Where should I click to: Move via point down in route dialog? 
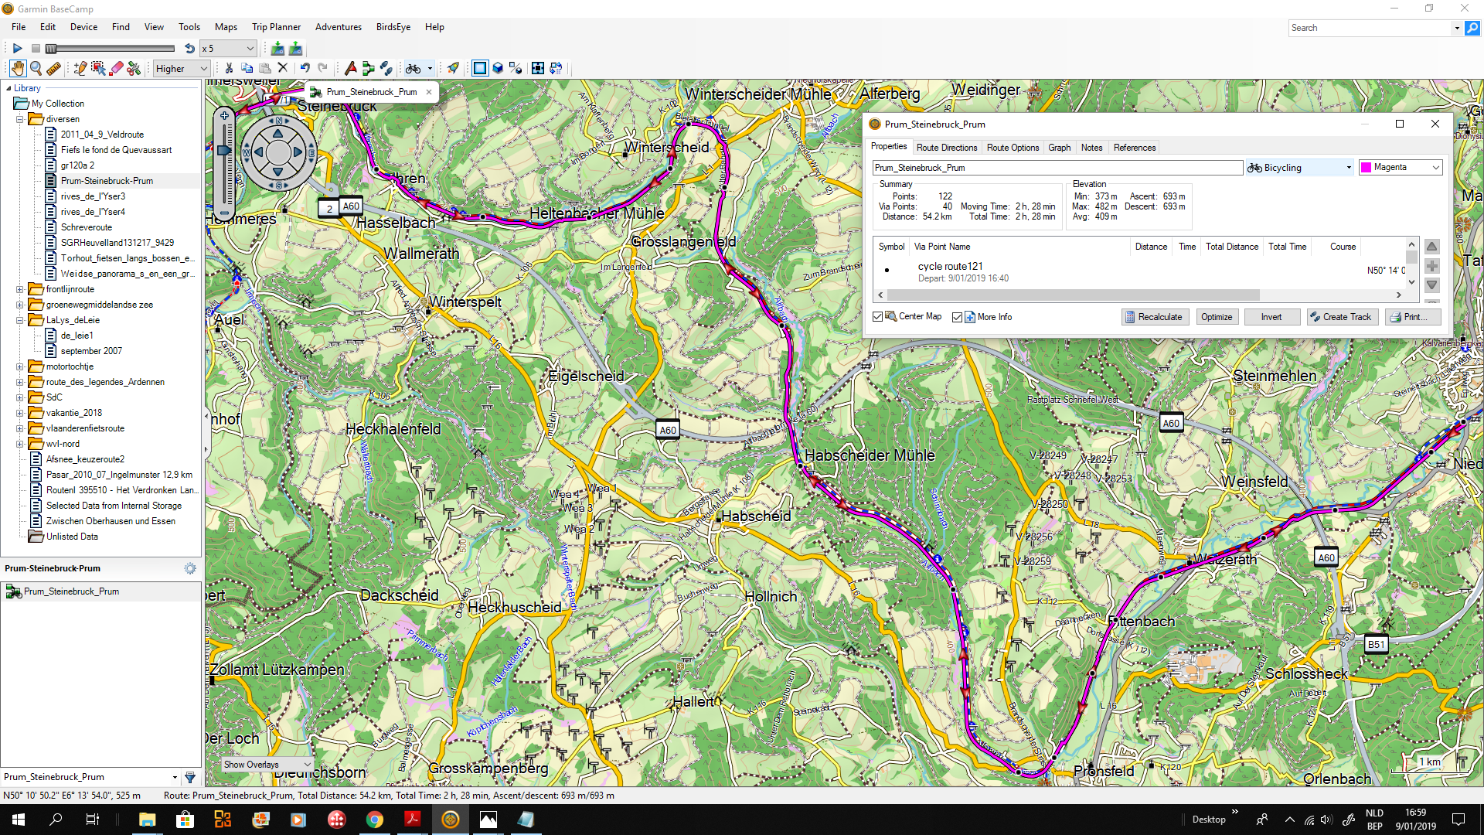[1431, 285]
